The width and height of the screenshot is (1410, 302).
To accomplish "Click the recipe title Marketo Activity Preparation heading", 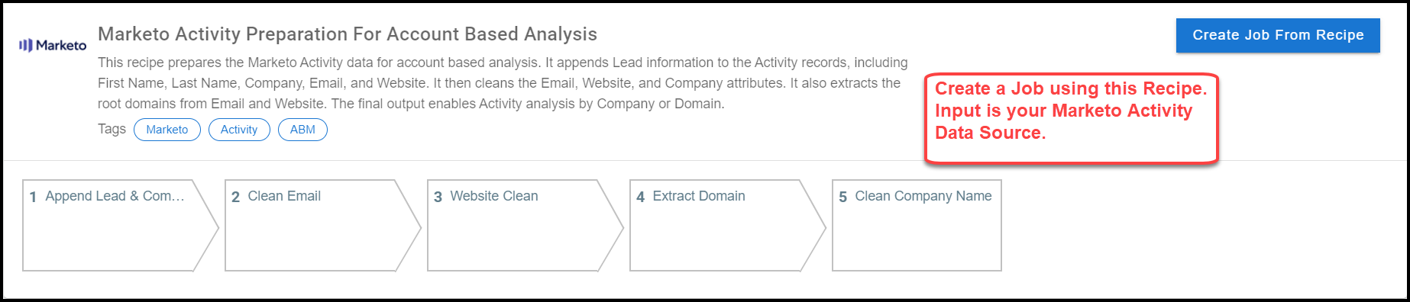I will tap(348, 34).
